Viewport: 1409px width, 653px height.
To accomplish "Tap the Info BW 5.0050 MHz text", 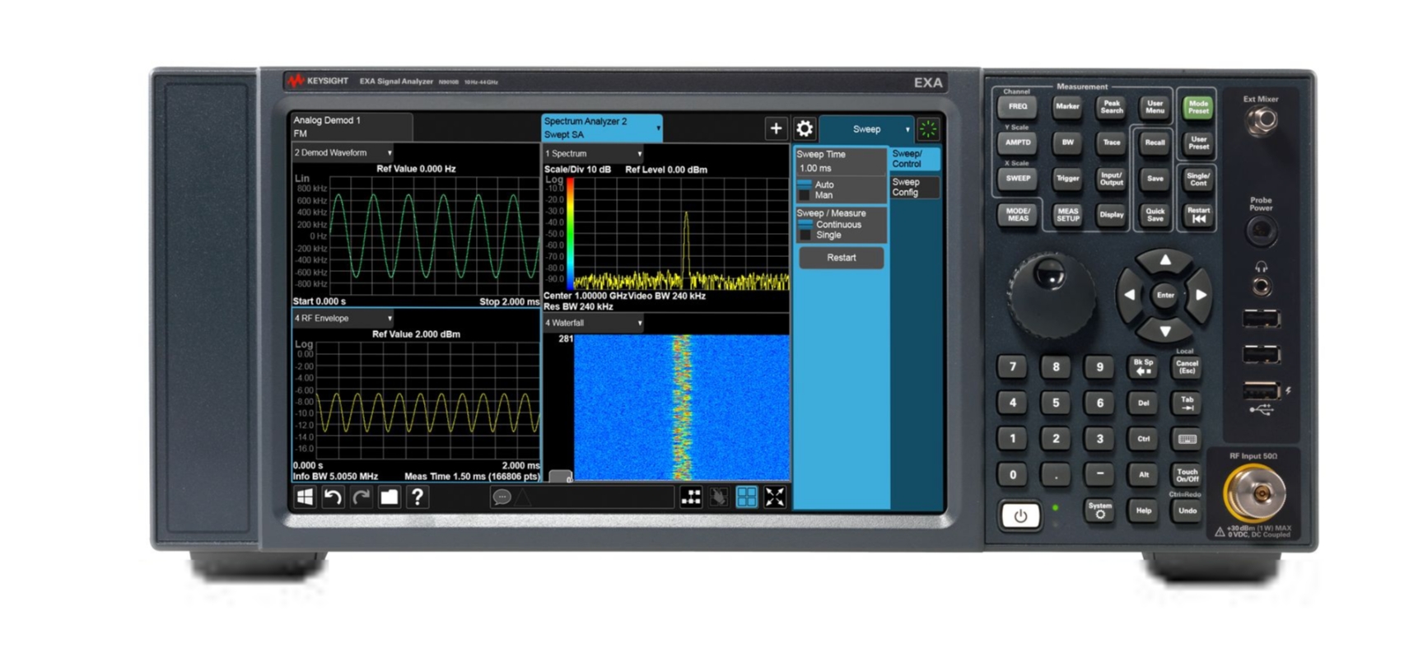I will (335, 476).
